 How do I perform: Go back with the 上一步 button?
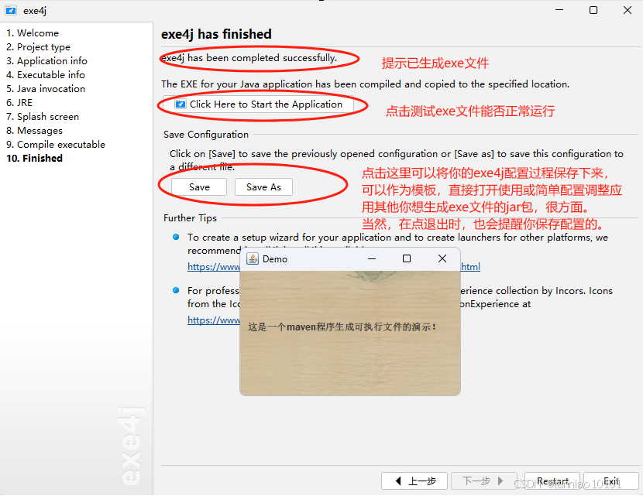tap(414, 481)
